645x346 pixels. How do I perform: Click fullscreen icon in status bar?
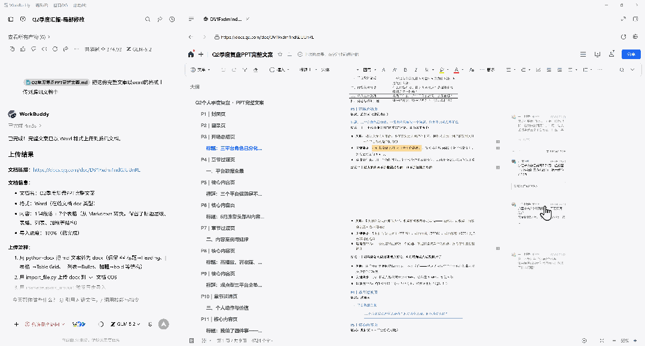pos(602,341)
